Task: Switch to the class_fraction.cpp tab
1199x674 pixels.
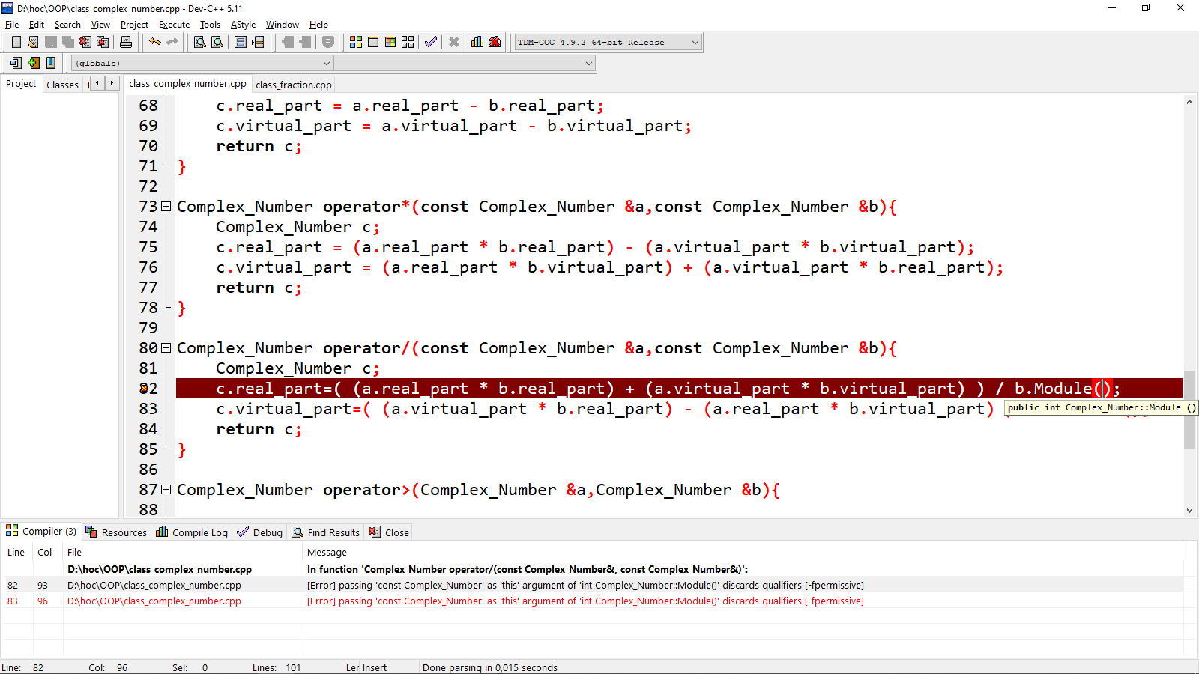Action: pos(293,85)
